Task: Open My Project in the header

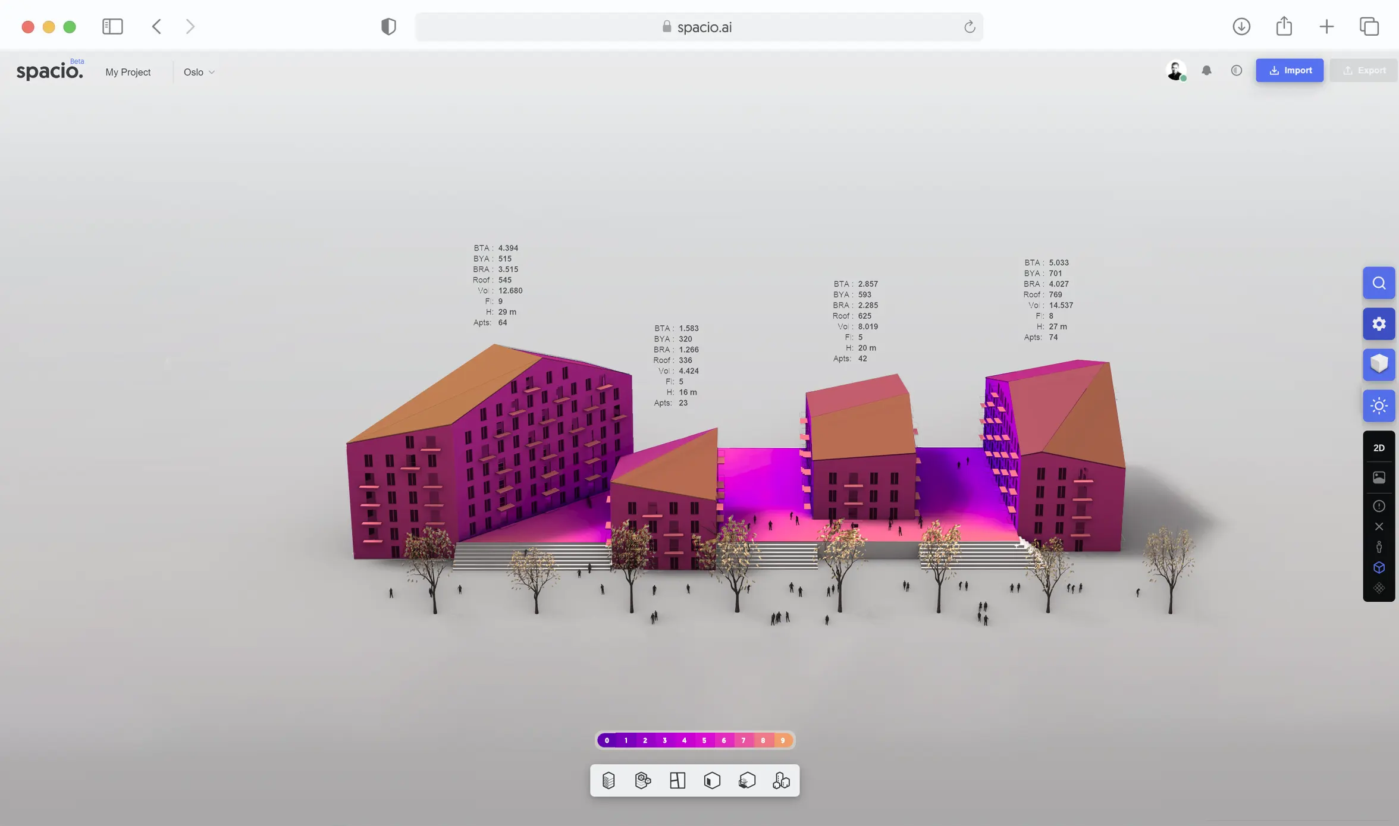Action: click(128, 72)
